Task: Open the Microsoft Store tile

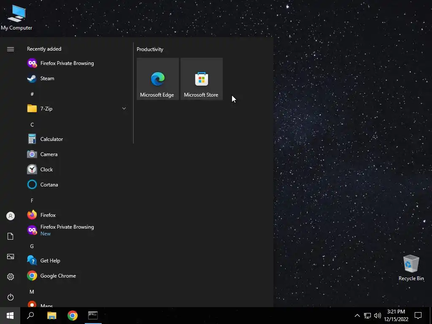Action: [x=201, y=79]
